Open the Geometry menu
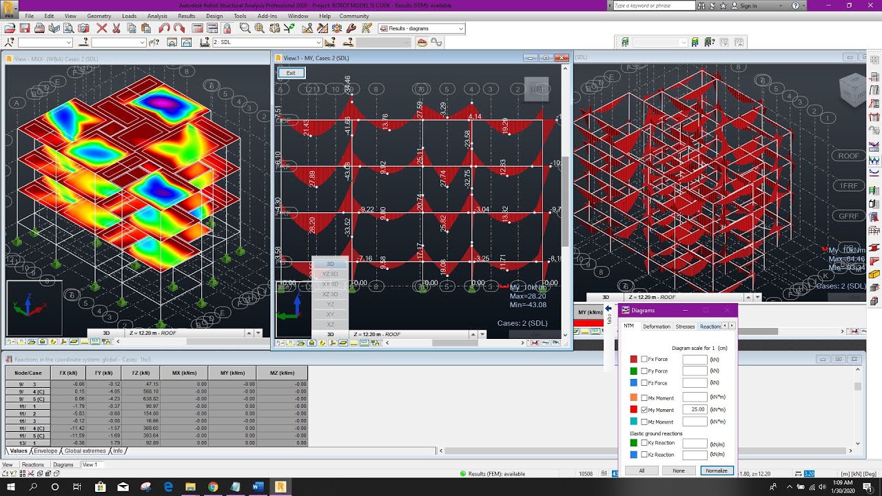This screenshot has width=882, height=496. [x=99, y=16]
